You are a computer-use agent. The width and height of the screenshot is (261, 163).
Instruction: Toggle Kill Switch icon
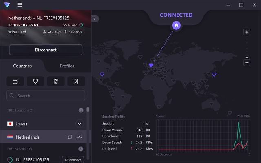point(56,81)
